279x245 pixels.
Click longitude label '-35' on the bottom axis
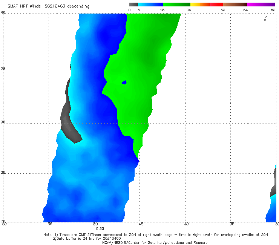click(x=231, y=224)
